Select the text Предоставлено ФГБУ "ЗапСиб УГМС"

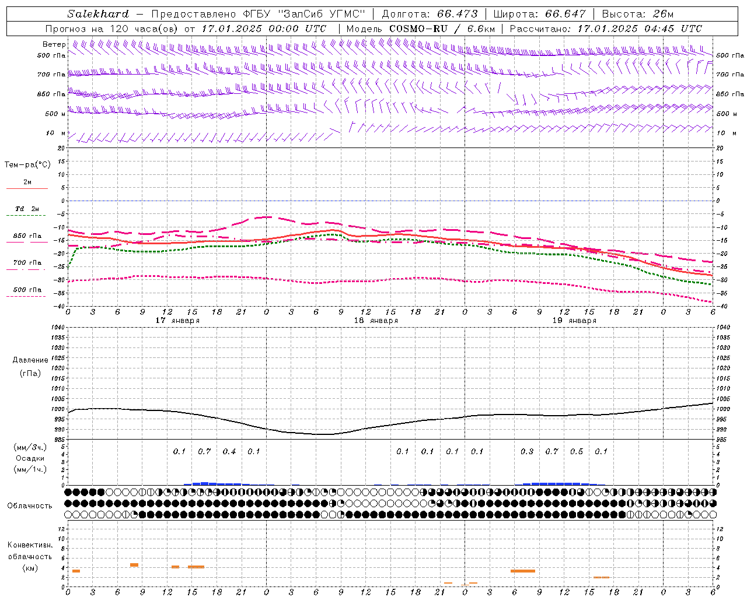[x=258, y=14]
